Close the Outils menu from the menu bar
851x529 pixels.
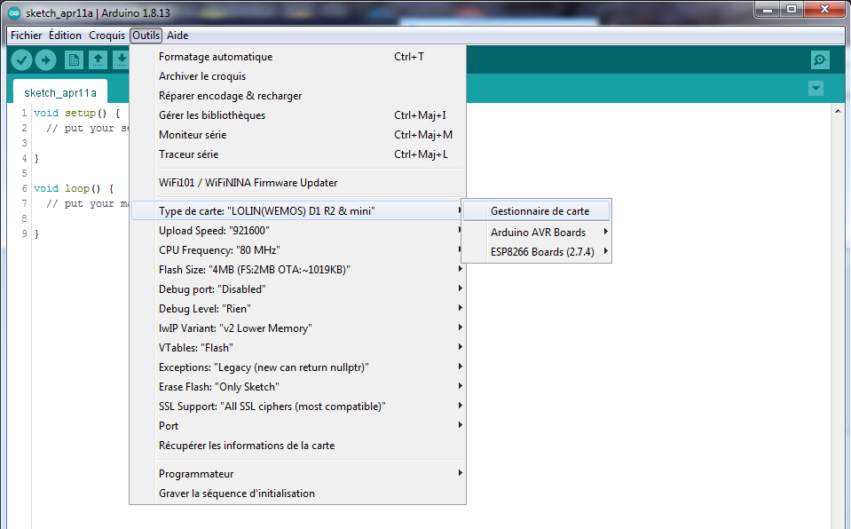(146, 36)
